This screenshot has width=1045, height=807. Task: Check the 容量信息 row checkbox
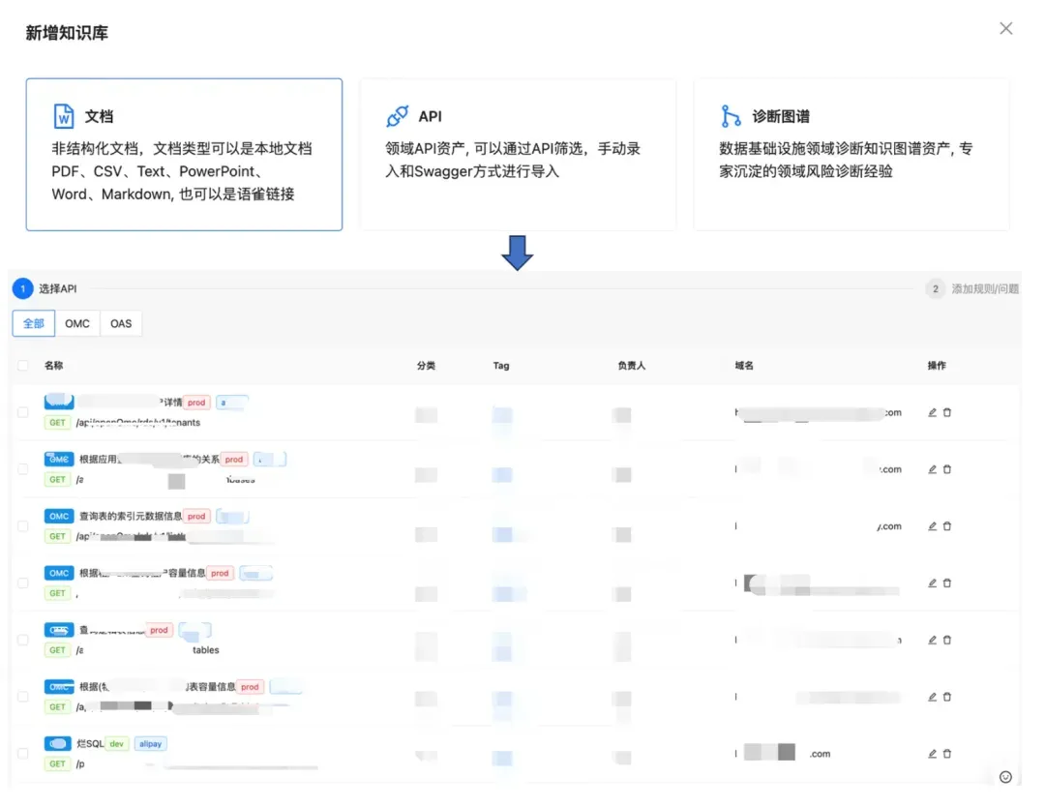click(x=23, y=583)
